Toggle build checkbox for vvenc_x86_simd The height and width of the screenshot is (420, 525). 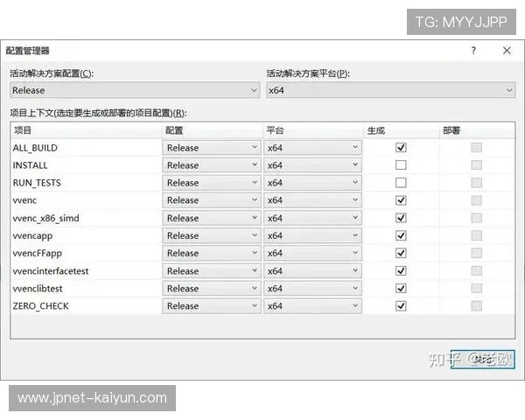coord(401,218)
